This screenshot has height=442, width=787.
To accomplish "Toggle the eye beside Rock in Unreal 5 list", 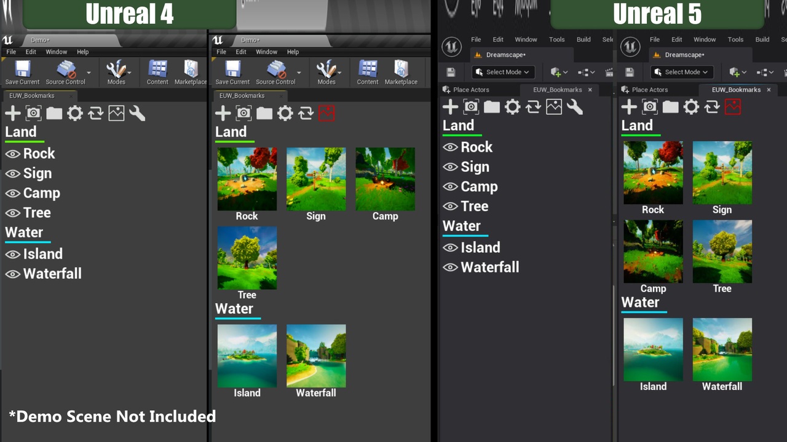I will click(451, 147).
